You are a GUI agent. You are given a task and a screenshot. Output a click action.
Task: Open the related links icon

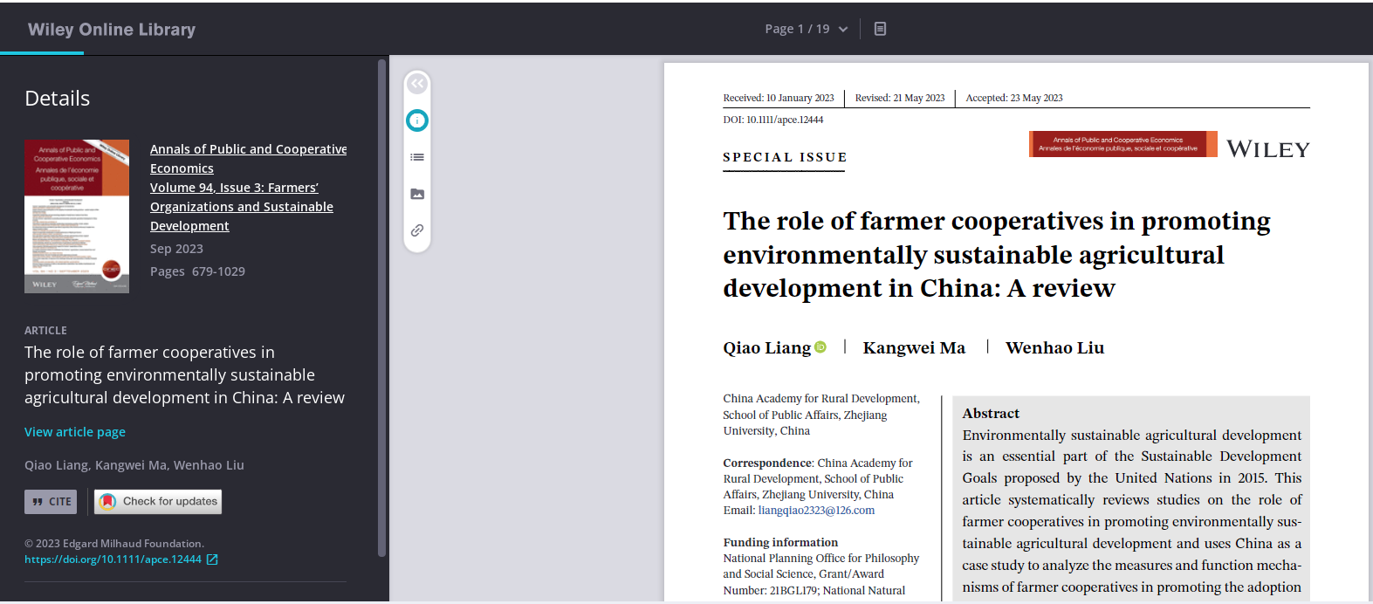coord(417,230)
